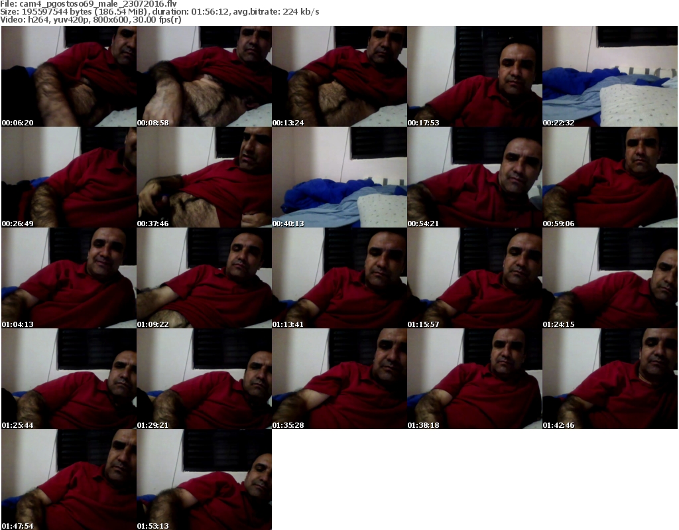Select the thumbnail stamped 00:22:32

pyautogui.click(x=610, y=76)
